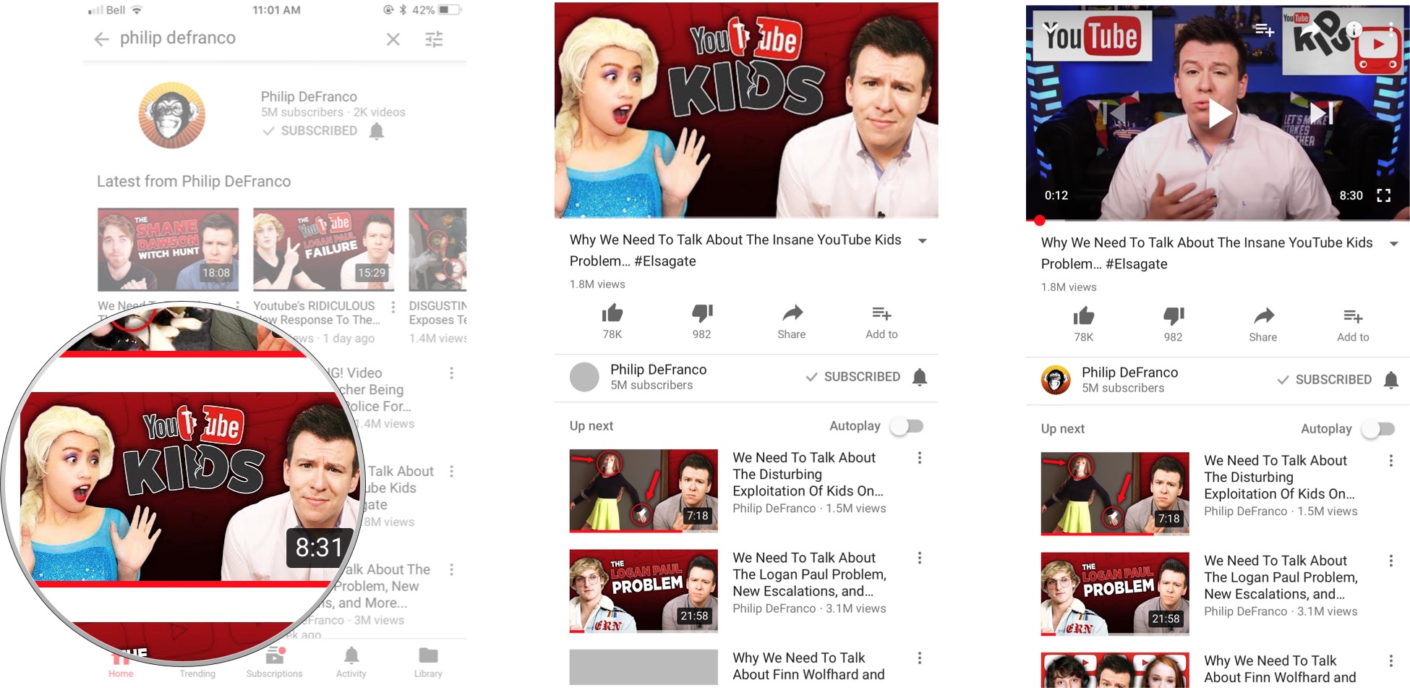Switch to the Activity tab
The image size is (1410, 688).
(351, 663)
